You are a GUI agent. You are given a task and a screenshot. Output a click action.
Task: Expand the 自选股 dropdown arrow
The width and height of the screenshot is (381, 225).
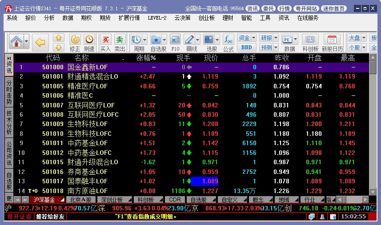click(164, 39)
